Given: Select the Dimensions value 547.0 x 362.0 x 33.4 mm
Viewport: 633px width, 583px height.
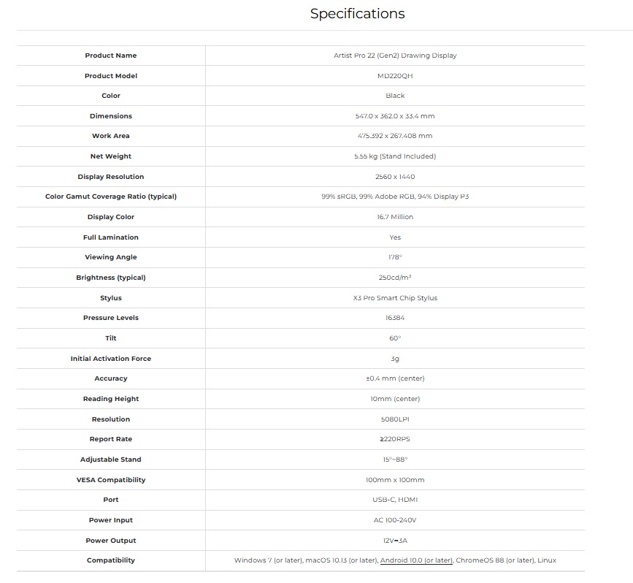Looking at the screenshot, I should pyautogui.click(x=395, y=116).
